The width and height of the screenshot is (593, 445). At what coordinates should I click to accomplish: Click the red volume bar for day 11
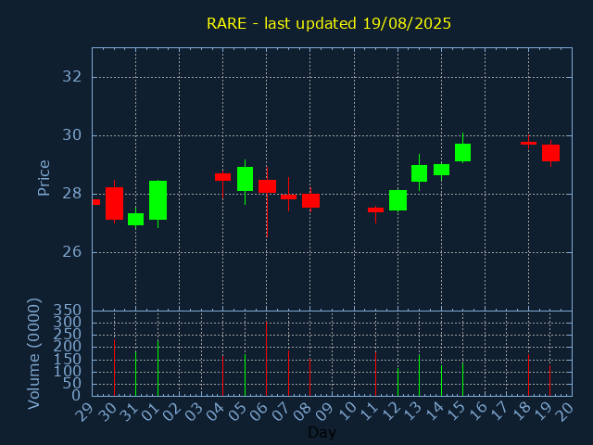tap(375, 374)
